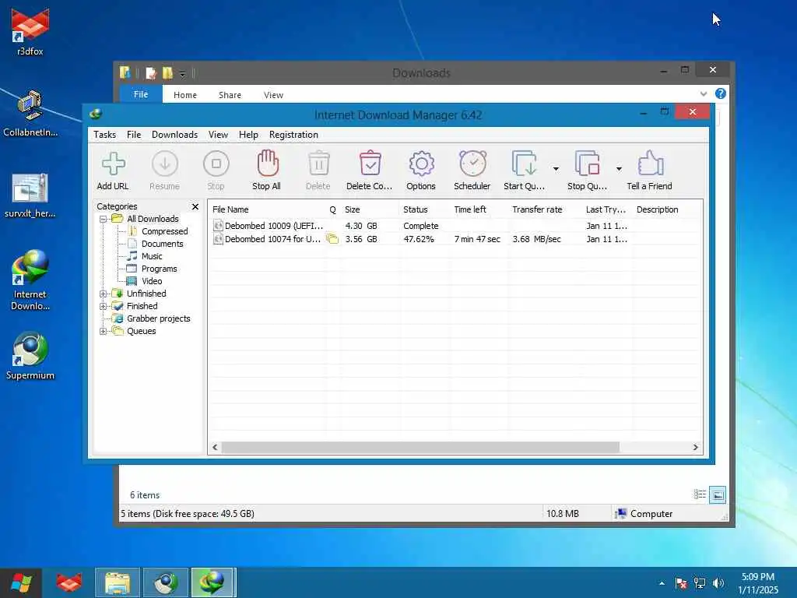The image size is (797, 598).
Task: Expand the Explorer ribbon chevron
Action: point(704,93)
